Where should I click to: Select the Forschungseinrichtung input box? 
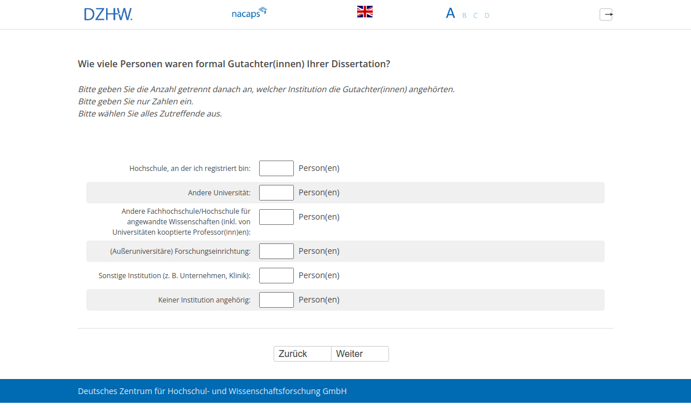[x=276, y=252]
